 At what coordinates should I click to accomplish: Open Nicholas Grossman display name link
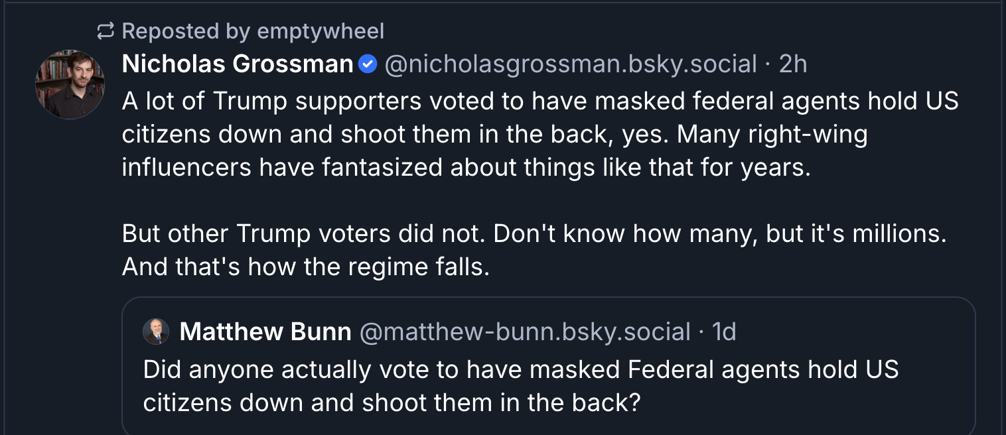pyautogui.click(x=238, y=64)
